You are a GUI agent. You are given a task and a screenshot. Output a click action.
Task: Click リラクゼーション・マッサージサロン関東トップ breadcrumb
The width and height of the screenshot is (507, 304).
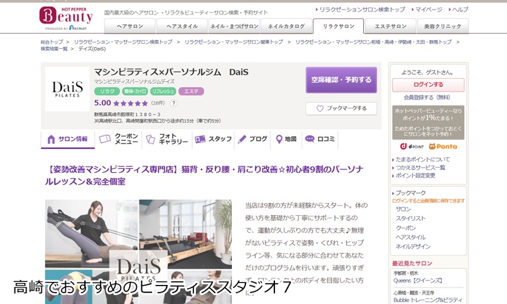point(233,42)
